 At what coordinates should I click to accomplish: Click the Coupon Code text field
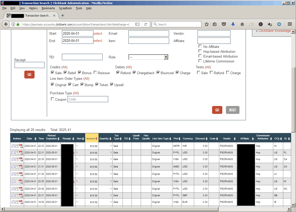[x=87, y=99]
